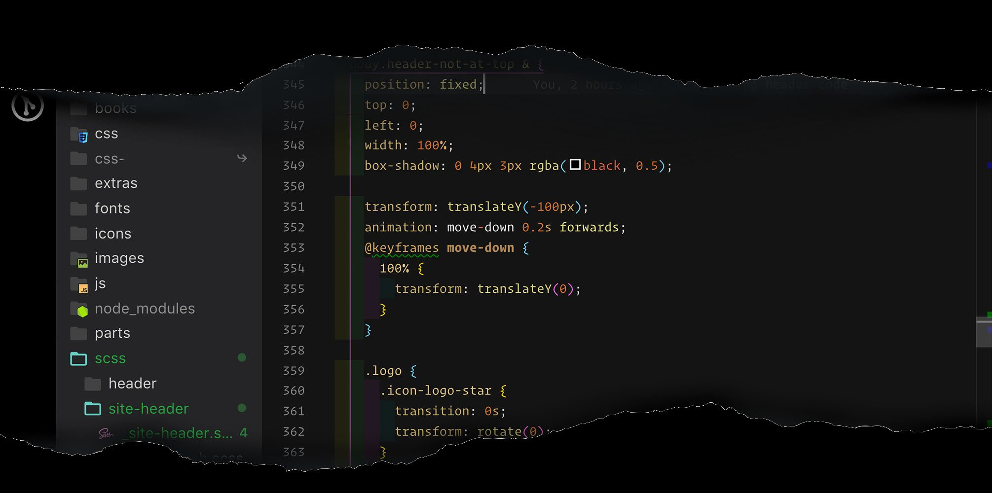Open the _site-header.s... file
Screen dimensions: 992x493
[x=180, y=433]
